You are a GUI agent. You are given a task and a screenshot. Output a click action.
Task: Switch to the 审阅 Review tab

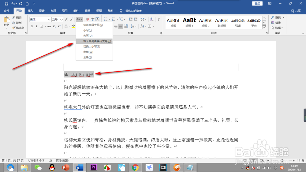click(x=88, y=11)
